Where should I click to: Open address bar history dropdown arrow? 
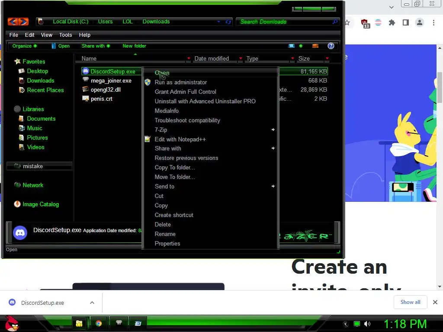(x=218, y=22)
